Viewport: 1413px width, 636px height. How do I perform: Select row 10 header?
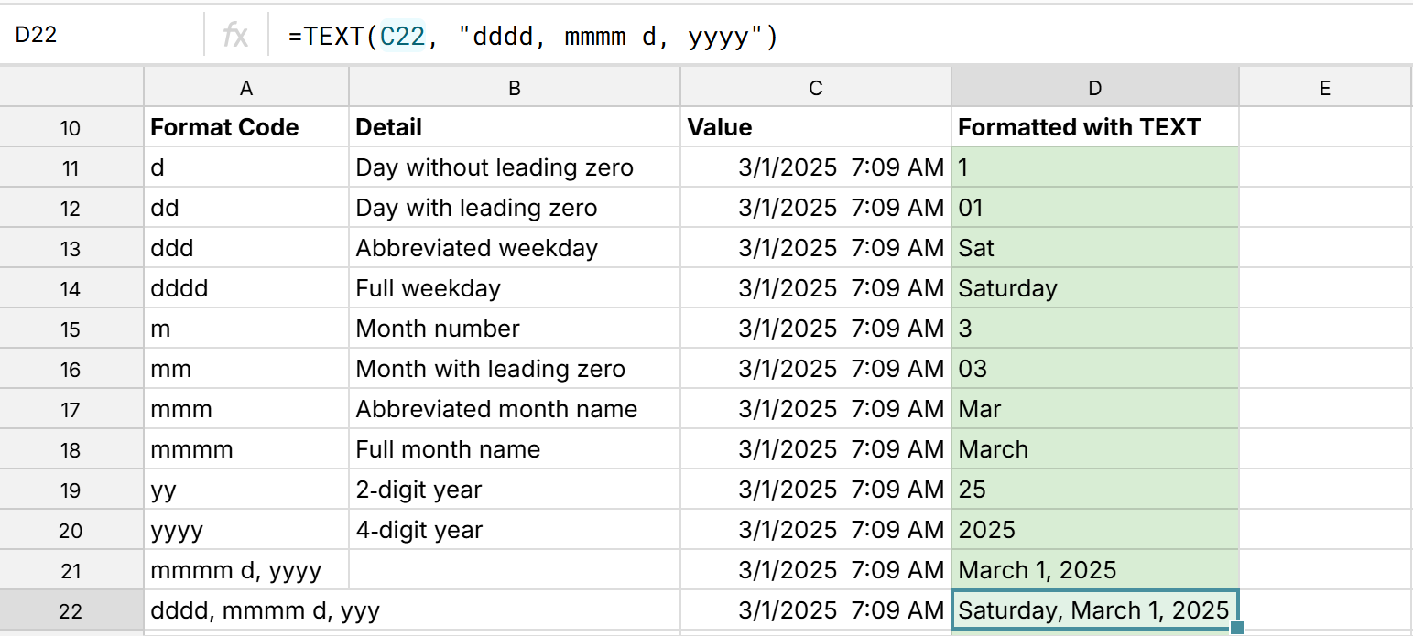(71, 127)
